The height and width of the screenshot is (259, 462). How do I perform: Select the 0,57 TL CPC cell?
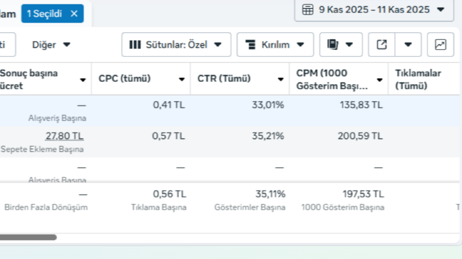tap(168, 136)
